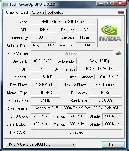Click the NVIDIA SLI label

[x=19, y=132]
